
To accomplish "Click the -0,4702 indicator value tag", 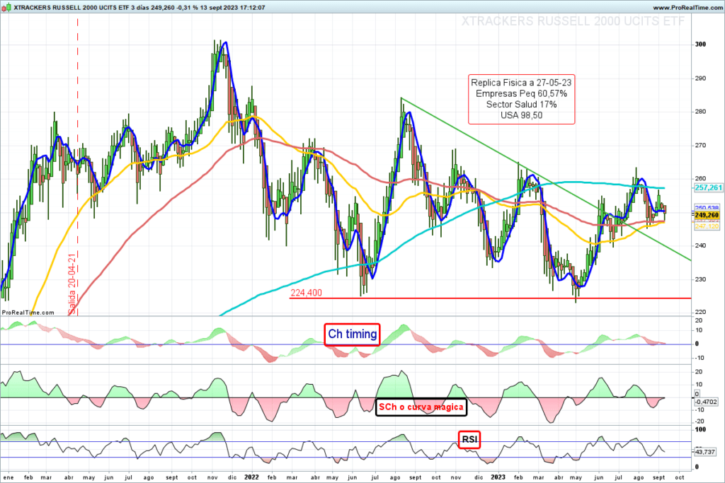I will pos(706,402).
